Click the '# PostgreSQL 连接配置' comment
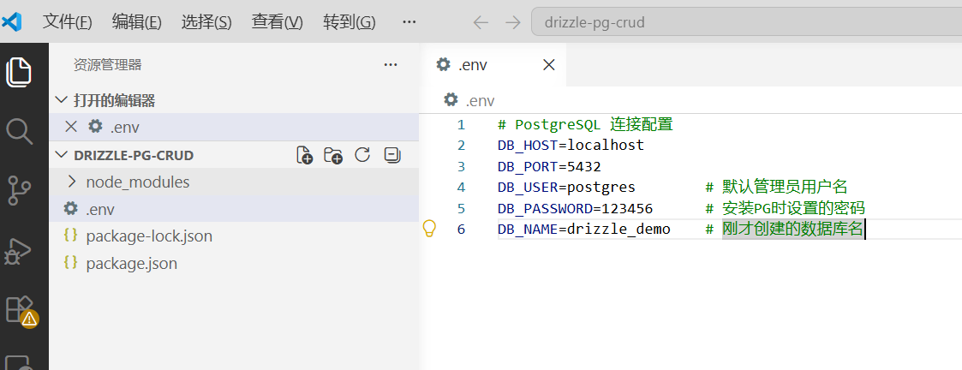The height and width of the screenshot is (370, 962). pos(586,125)
